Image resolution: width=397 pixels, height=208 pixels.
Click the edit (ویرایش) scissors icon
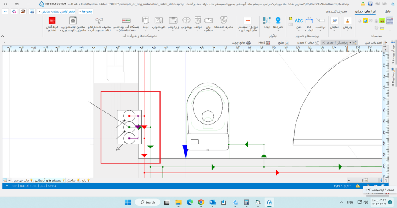tap(347, 21)
